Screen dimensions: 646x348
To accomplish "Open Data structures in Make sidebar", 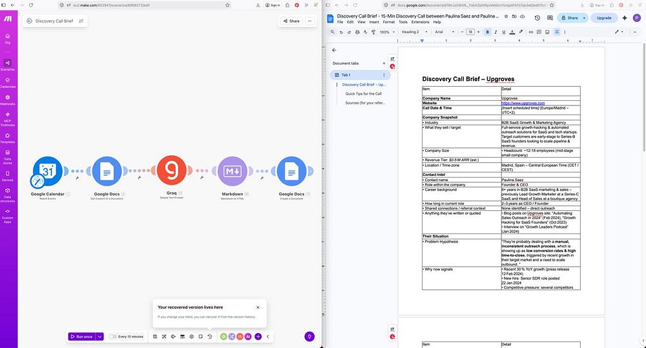I will [x=7, y=195].
